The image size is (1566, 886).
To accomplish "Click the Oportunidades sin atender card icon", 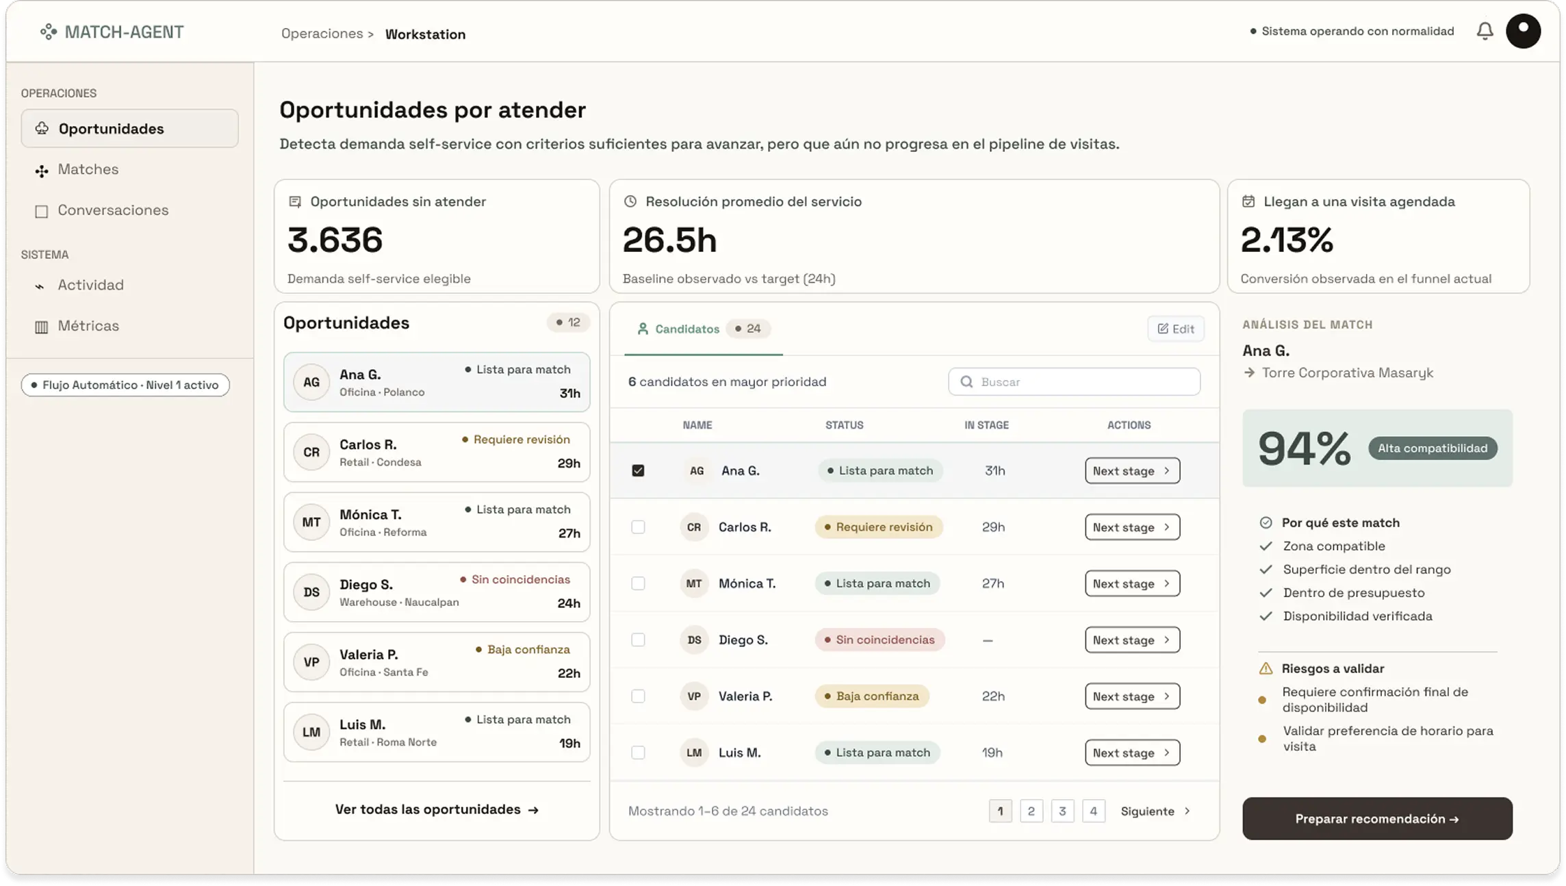I will [x=295, y=201].
